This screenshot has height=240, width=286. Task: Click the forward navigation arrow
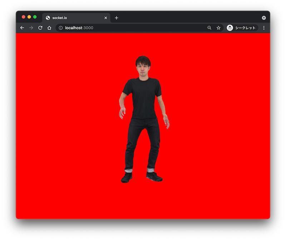pyautogui.click(x=31, y=28)
